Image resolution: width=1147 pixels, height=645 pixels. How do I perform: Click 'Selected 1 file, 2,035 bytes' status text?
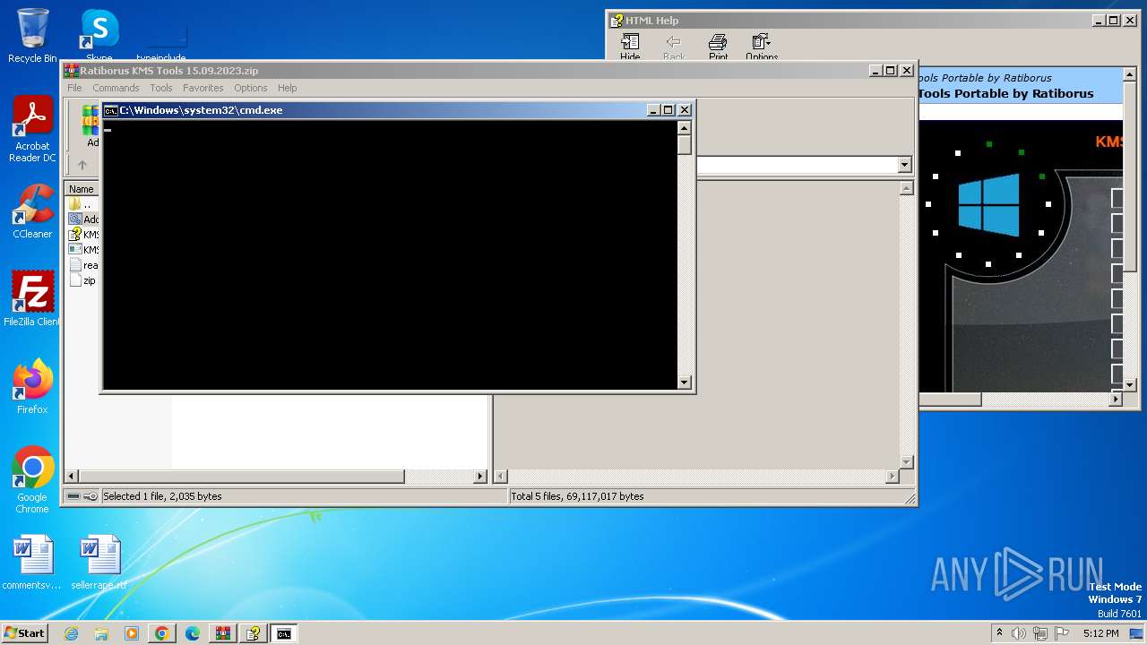162,496
